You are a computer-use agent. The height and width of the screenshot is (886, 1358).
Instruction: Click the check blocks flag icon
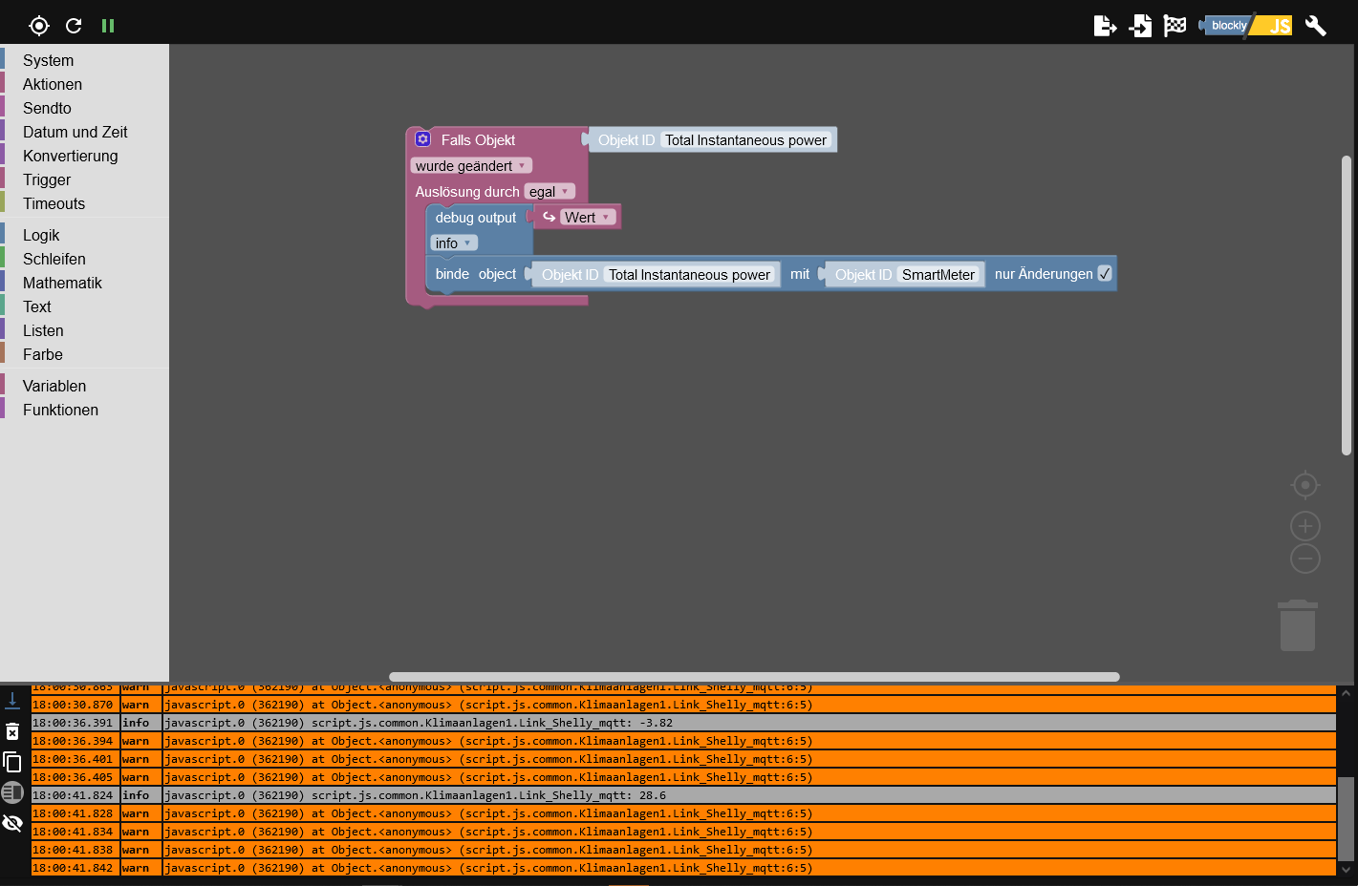(x=1175, y=26)
